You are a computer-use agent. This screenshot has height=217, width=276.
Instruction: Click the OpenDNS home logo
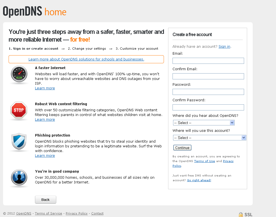pos(35,12)
